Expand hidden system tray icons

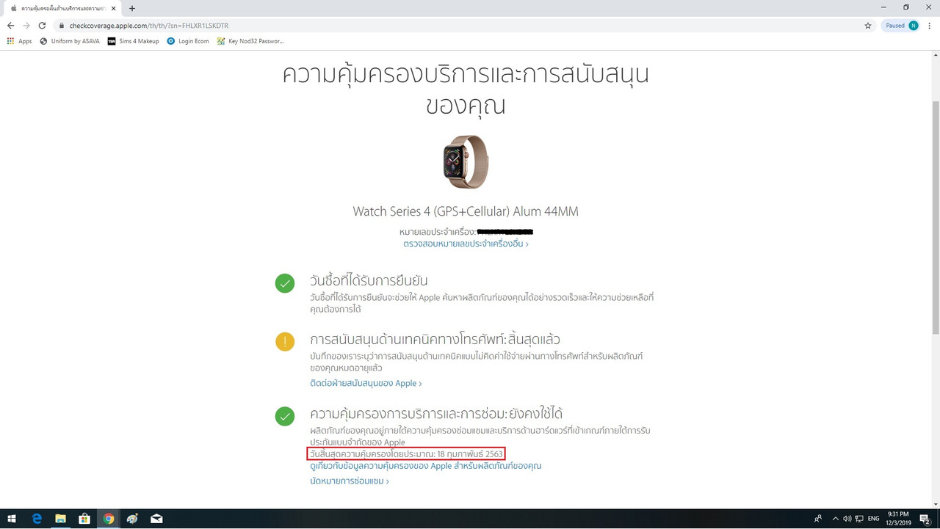coord(835,518)
